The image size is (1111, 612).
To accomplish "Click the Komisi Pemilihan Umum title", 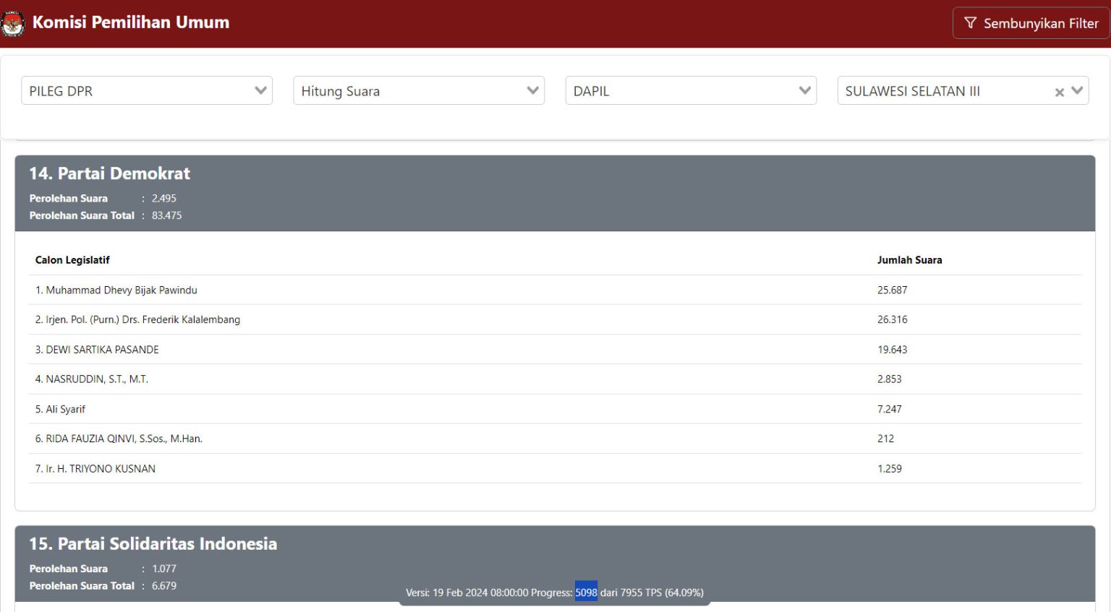I will pos(131,22).
